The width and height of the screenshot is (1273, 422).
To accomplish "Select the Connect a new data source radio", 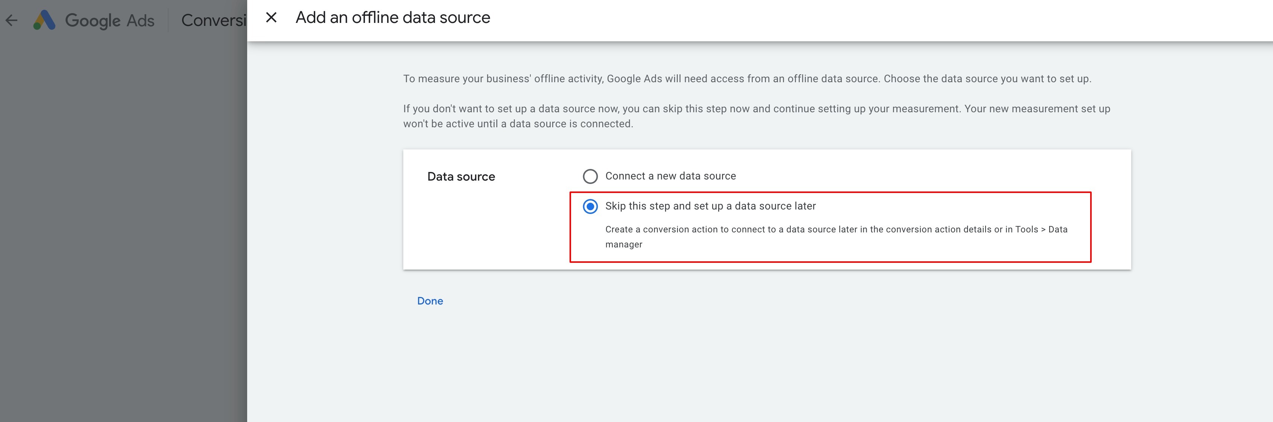I will tap(590, 176).
